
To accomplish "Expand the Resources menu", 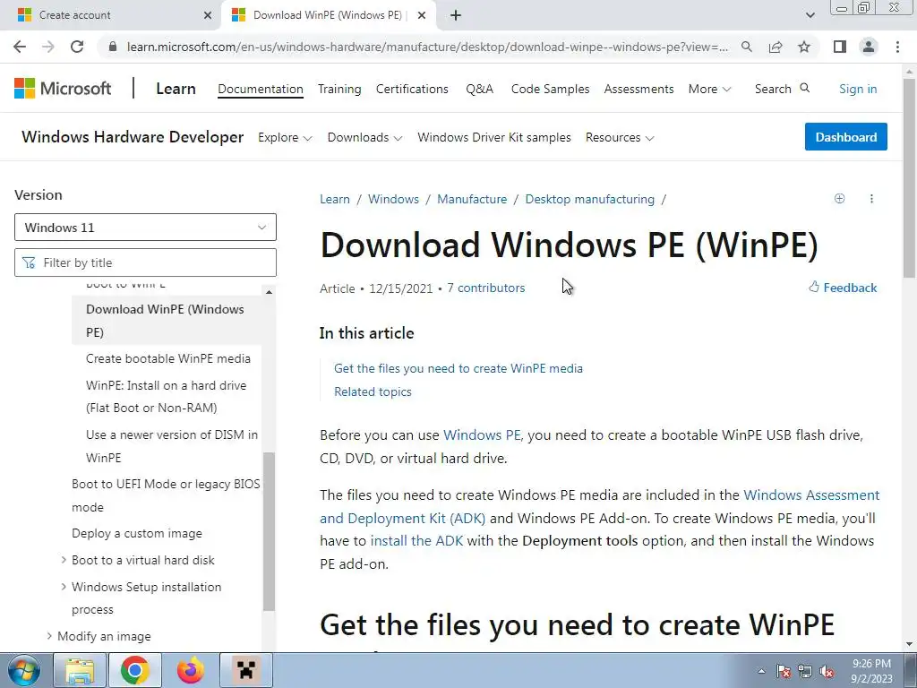I will coord(620,137).
